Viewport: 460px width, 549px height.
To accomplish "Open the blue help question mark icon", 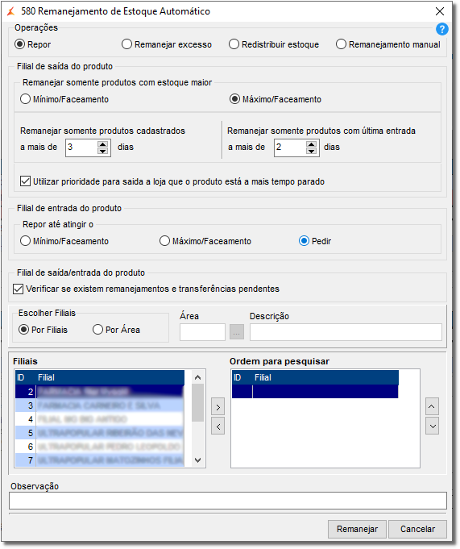I will coord(441,29).
